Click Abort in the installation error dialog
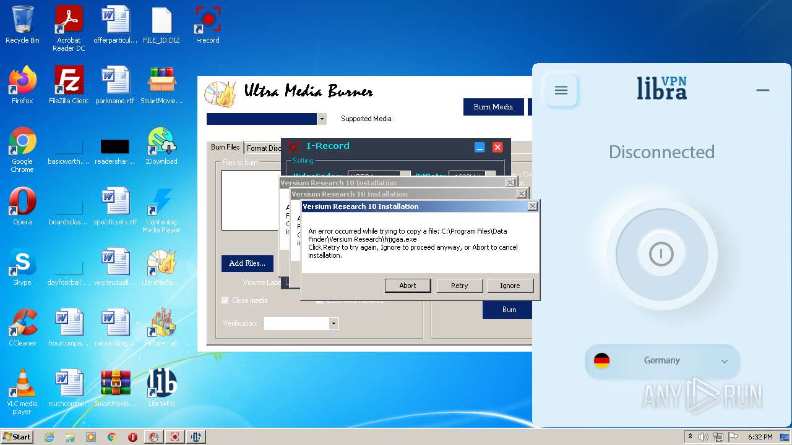Viewport: 792px width, 445px height. 408,286
